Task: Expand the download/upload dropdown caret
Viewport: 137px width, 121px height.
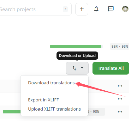Action: pyautogui.click(x=82, y=68)
